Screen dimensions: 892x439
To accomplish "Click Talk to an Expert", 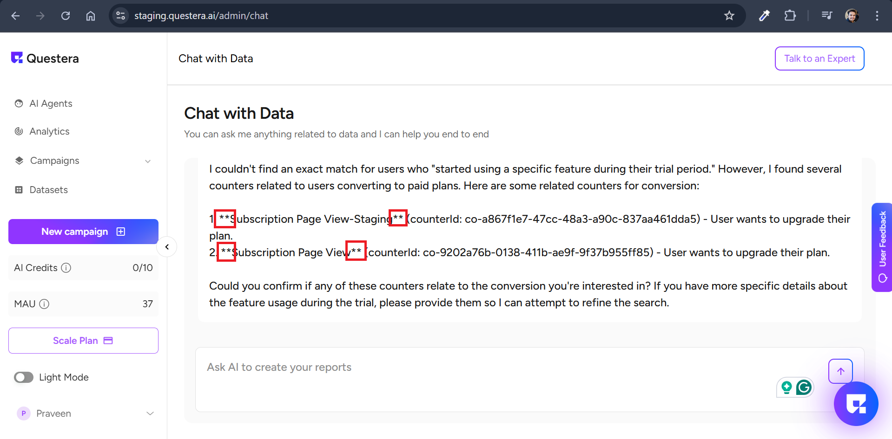I will pyautogui.click(x=819, y=58).
